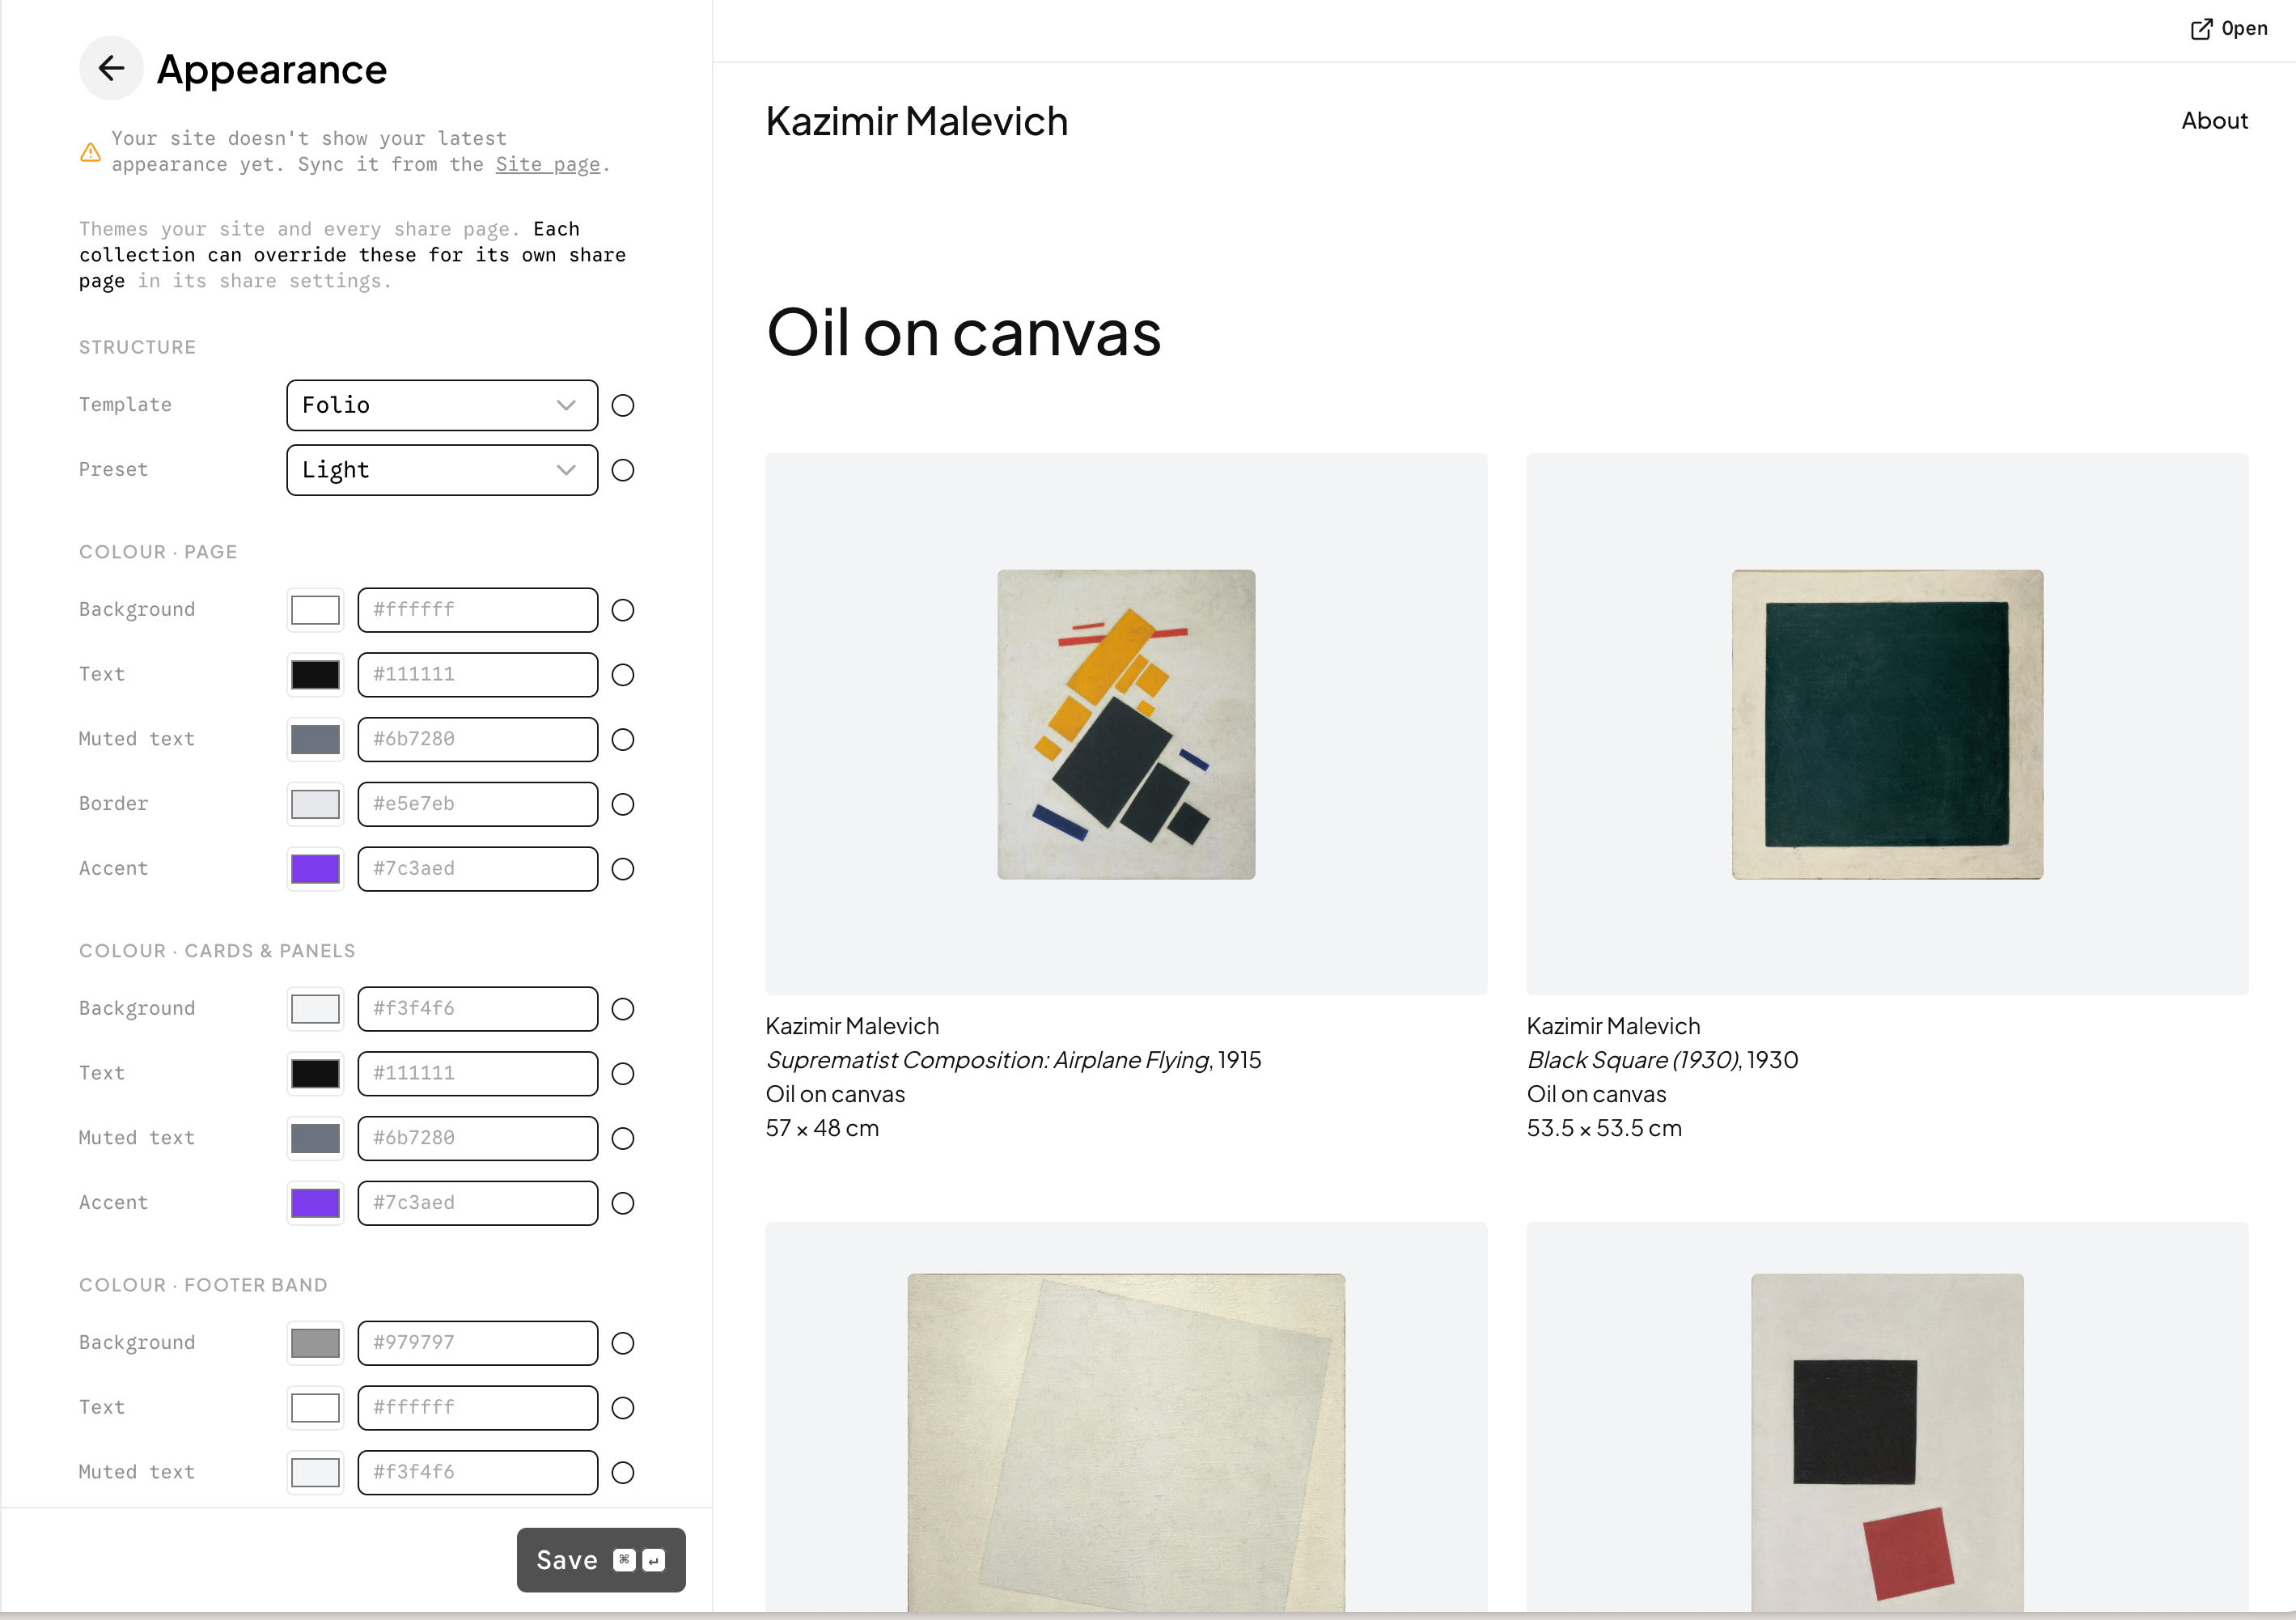The height and width of the screenshot is (1620, 2296).
Task: Click the Page Background hex field #ffffff
Action: tap(478, 610)
